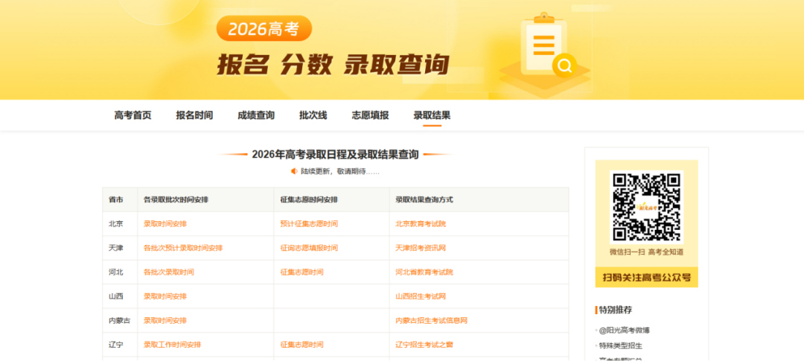Visit 山西招生考试网 link
Viewport: 804px width, 361px height.
tap(421, 296)
